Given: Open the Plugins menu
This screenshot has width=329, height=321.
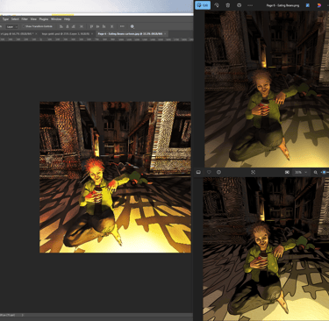Looking at the screenshot, I should pos(44,19).
